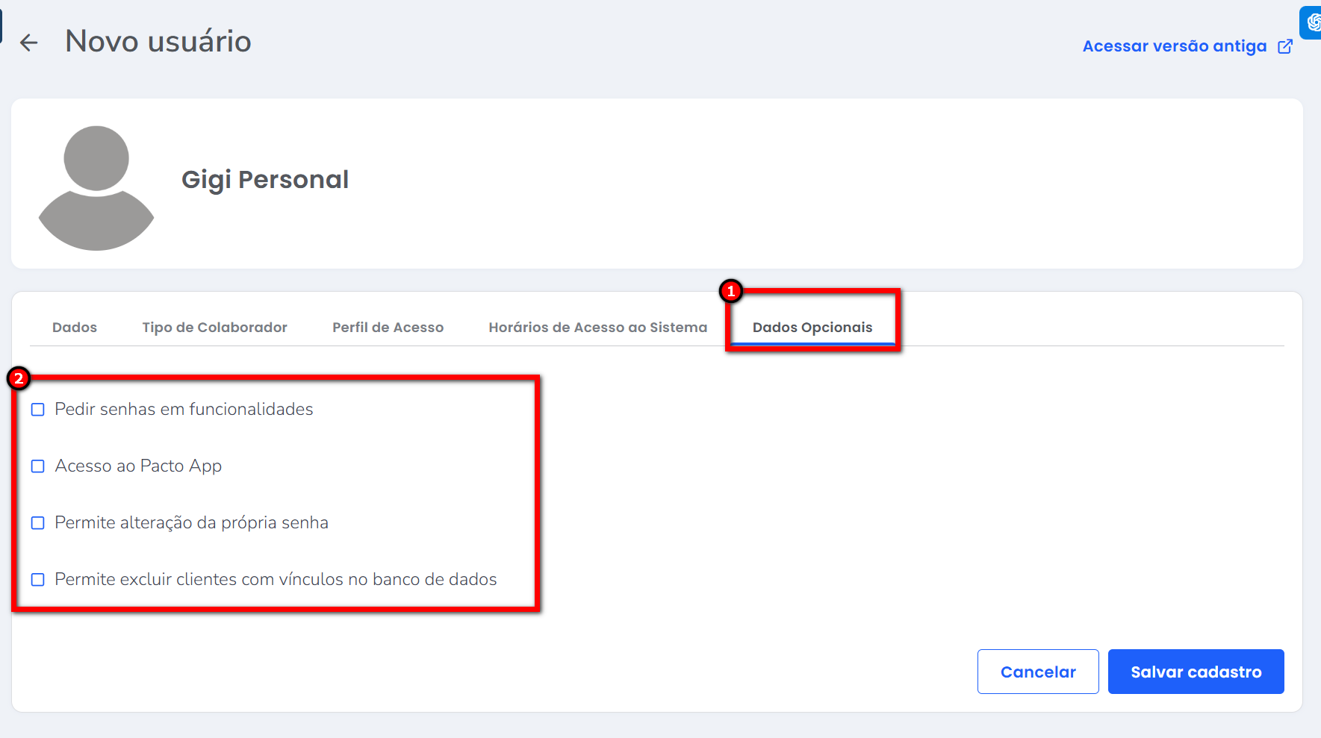1321x738 pixels.
Task: Click the back arrow beside Novo usuário
Action: tap(28, 43)
